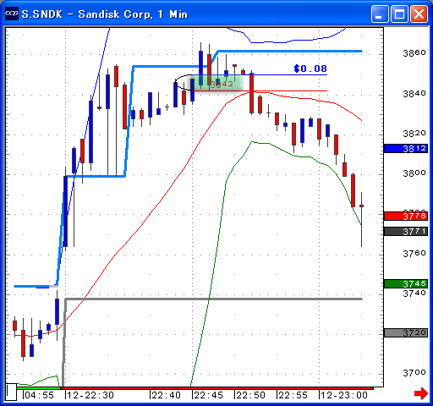Click the S.SNDK Sandisk Corp title bar
Viewport: 433px width, 406px height.
pos(104,14)
